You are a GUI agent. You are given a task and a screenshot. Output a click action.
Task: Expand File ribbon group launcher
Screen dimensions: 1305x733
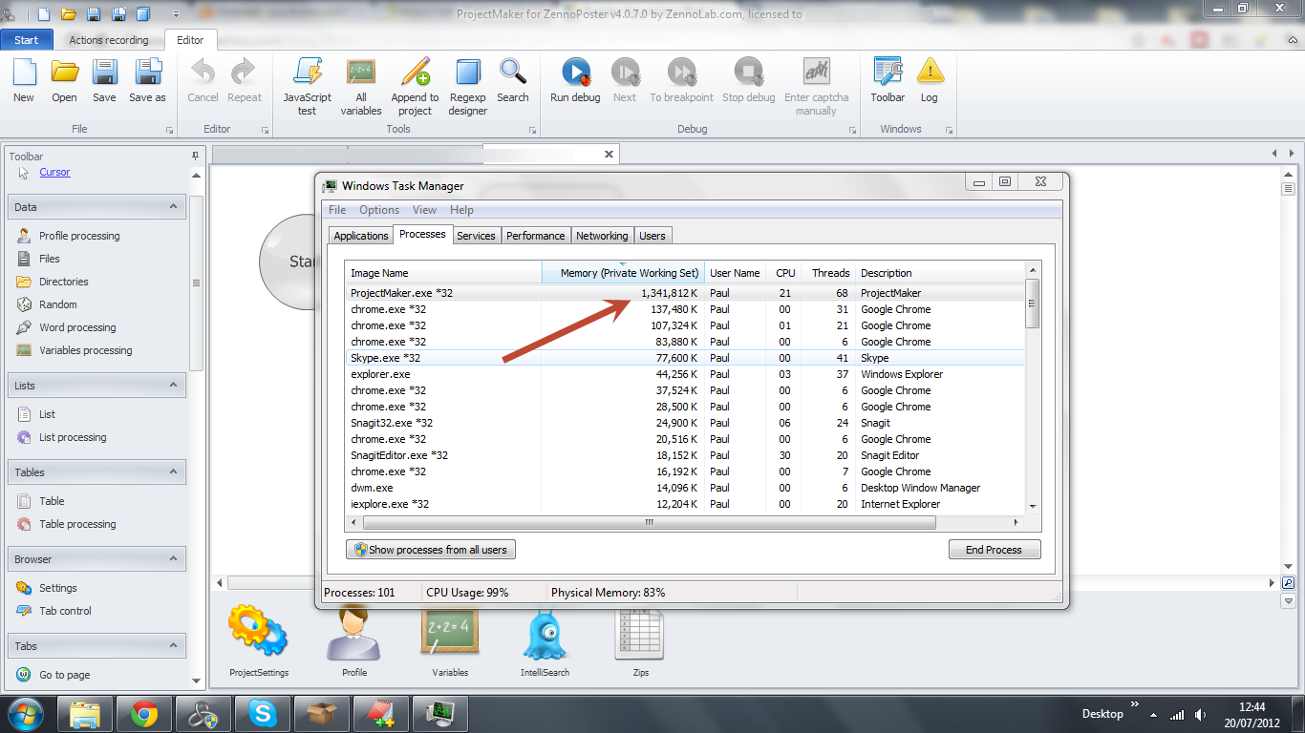tap(170, 130)
